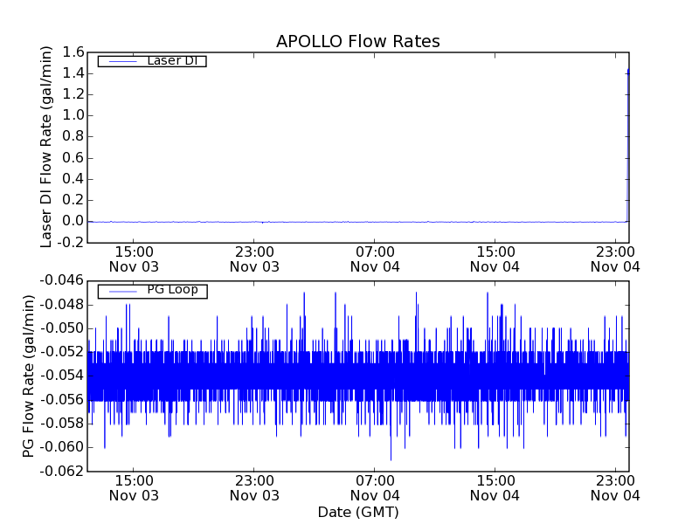
Task: Select the 'Laser DI' legend entry text
Action: (x=171, y=60)
